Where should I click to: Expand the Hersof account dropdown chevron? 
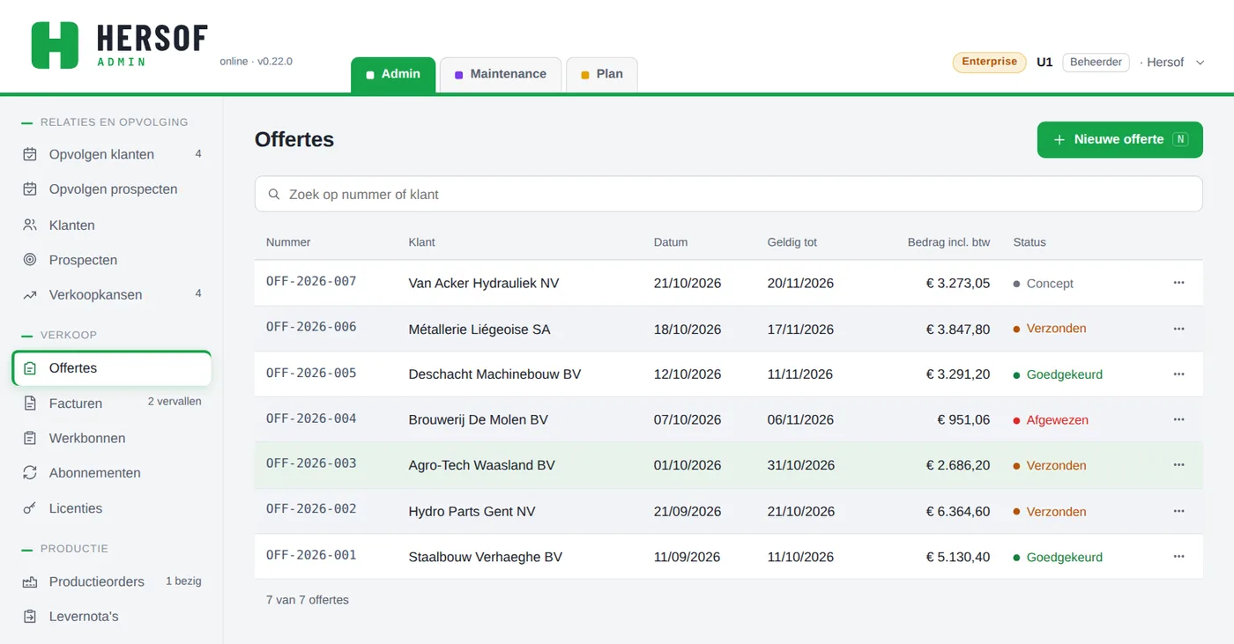tap(1200, 63)
